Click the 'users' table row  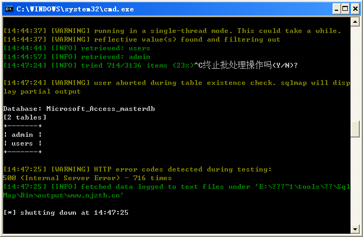click(x=22, y=143)
